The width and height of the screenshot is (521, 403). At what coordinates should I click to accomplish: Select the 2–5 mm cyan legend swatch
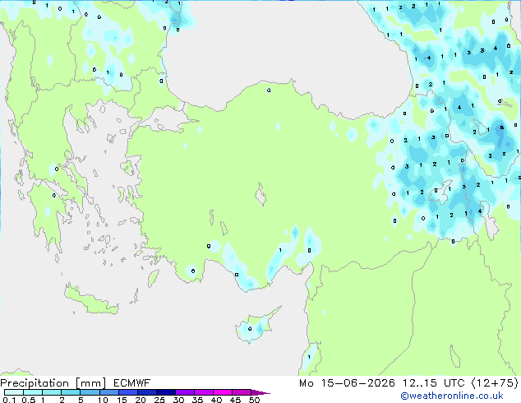pyautogui.click(x=71, y=392)
